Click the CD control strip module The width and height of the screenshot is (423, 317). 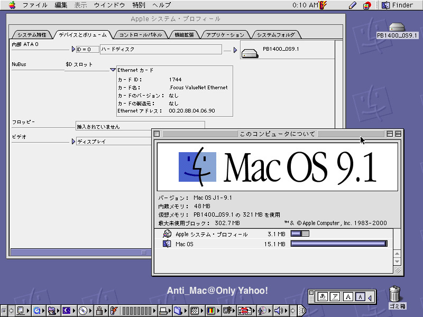click(x=83, y=311)
